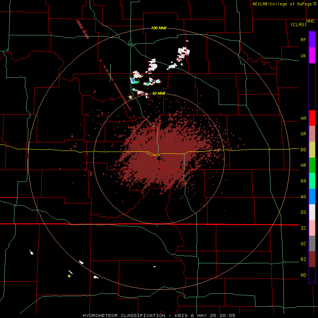
Task: Click the RF purple legend swatch
Action: [x=312, y=40]
